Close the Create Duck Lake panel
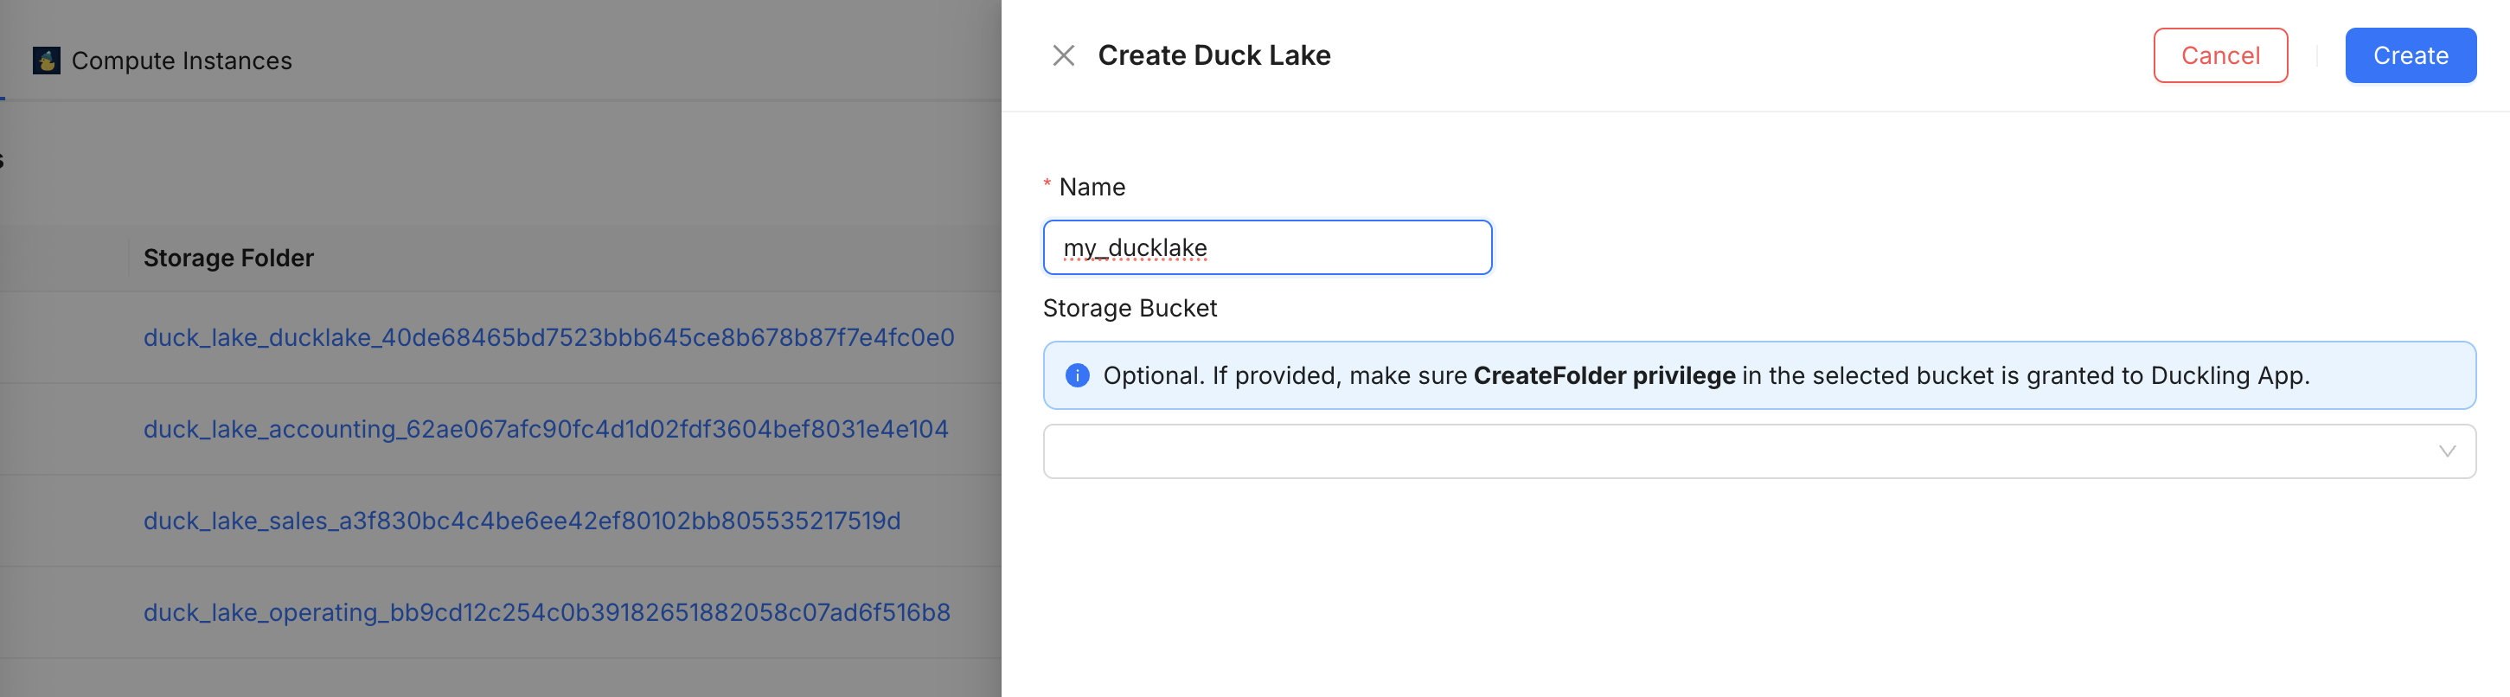This screenshot has width=2510, height=697. coord(1063,55)
